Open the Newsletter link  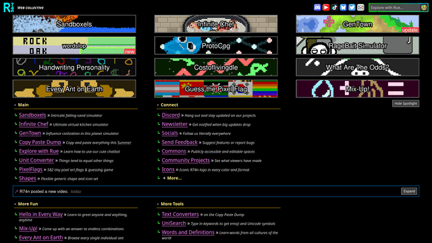pyautogui.click(x=175, y=124)
